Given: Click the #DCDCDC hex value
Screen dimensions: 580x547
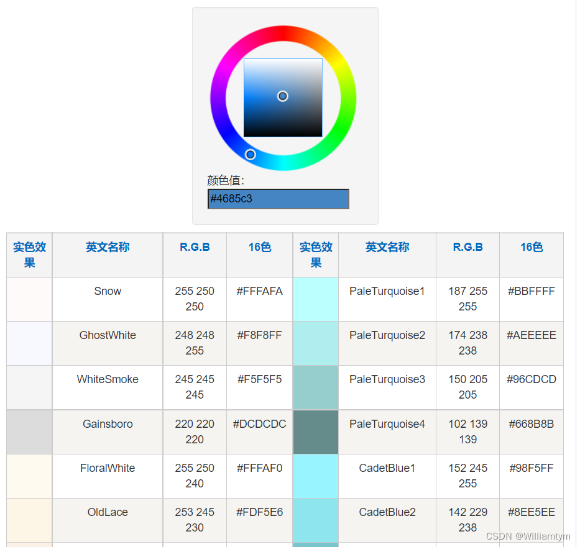Looking at the screenshot, I should pos(260,424).
